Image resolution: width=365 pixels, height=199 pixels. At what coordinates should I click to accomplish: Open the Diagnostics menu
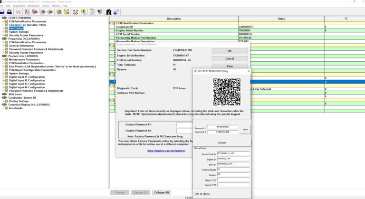point(18,6)
